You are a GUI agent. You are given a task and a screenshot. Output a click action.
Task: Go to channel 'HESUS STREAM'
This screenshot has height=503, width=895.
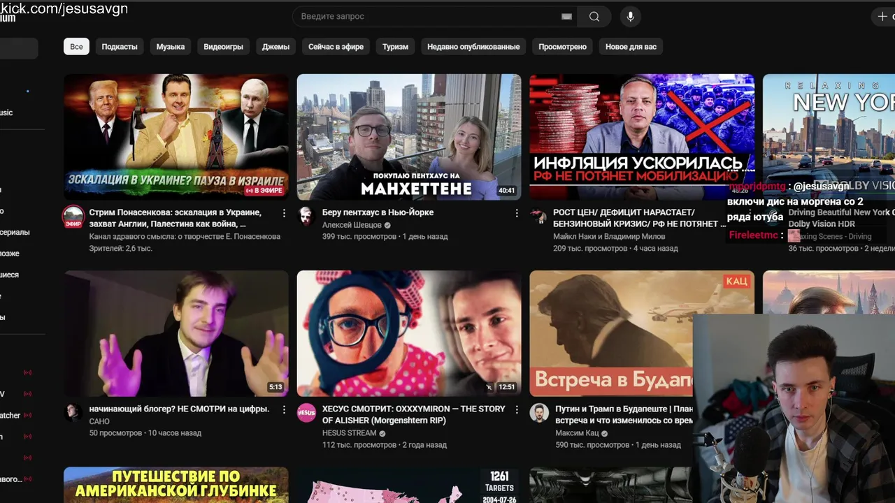pos(349,433)
